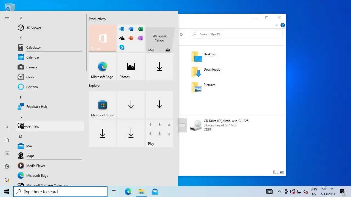The width and height of the screenshot is (351, 197).
Task: Click the ENG US language indicator
Action: [x=314, y=192]
